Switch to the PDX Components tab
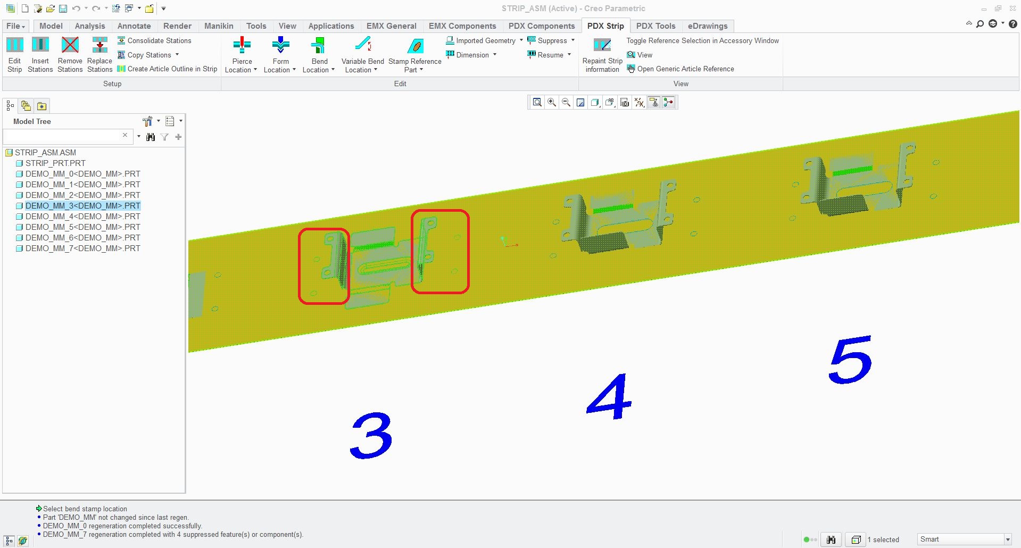The height and width of the screenshot is (548, 1021). tap(542, 26)
